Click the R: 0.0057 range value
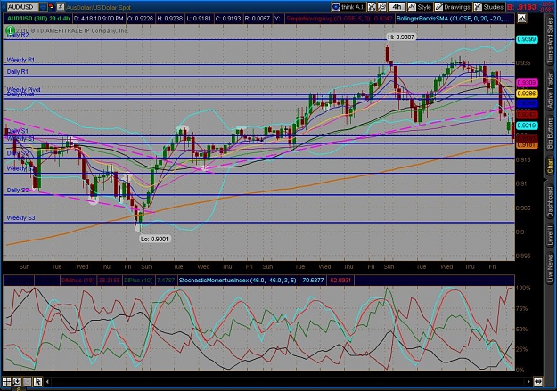Screen dimensions: 557x391 (258, 19)
